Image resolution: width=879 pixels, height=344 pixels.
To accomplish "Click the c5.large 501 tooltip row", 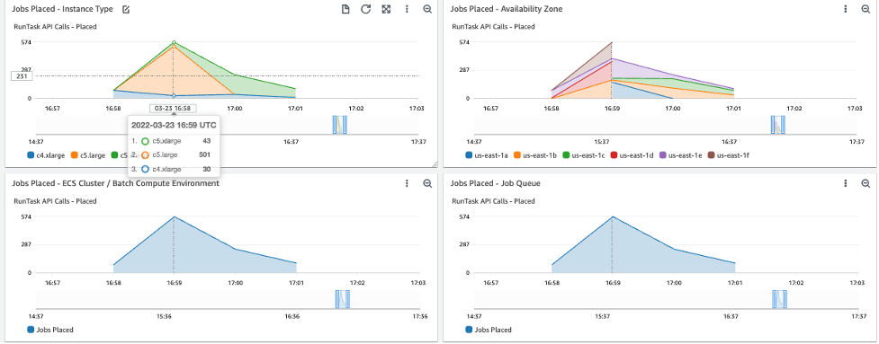I will coord(174,155).
